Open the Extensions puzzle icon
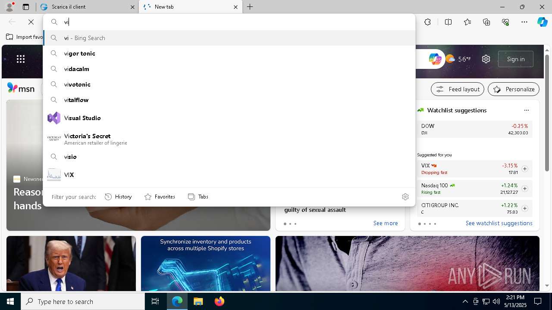The width and height of the screenshot is (552, 310). pyautogui.click(x=427, y=22)
